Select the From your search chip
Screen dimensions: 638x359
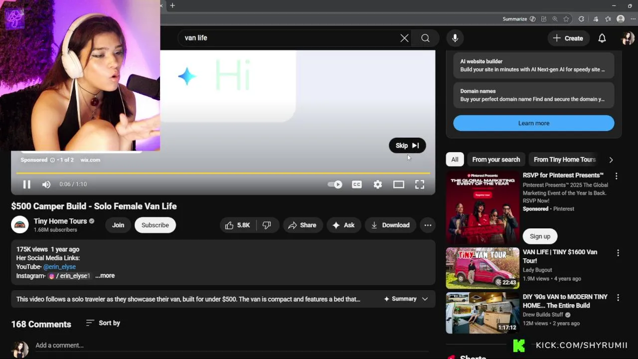point(496,160)
